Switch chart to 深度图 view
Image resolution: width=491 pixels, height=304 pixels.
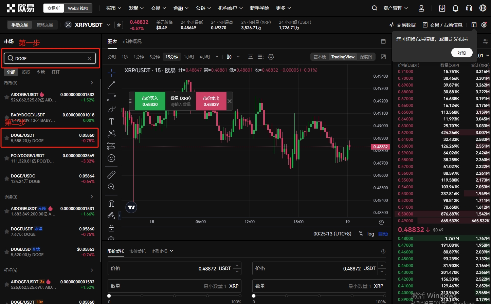[366, 57]
